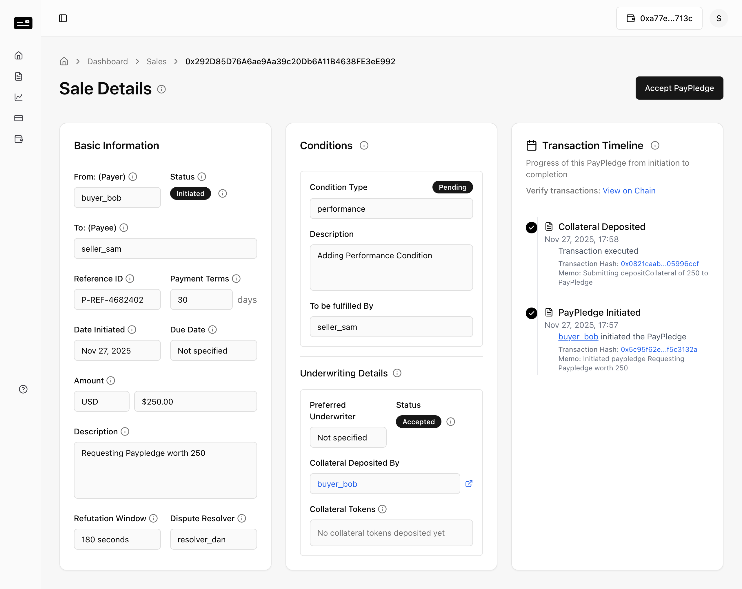
Task: Go to Sales breadcrumb
Action: click(x=157, y=61)
